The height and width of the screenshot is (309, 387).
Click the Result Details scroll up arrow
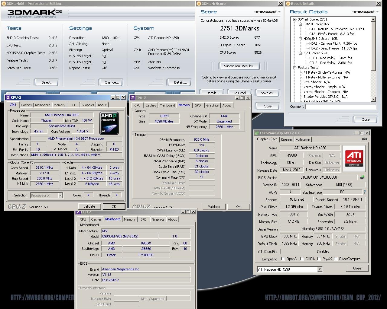[x=373, y=19]
